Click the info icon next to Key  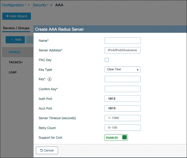point(50,79)
